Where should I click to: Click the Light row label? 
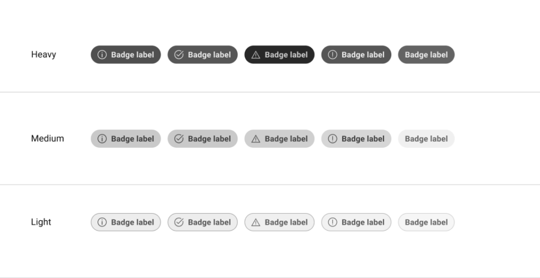pos(41,222)
